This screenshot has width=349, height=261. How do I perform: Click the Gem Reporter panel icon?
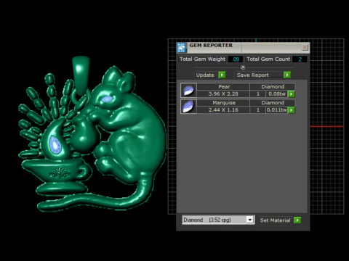point(182,48)
